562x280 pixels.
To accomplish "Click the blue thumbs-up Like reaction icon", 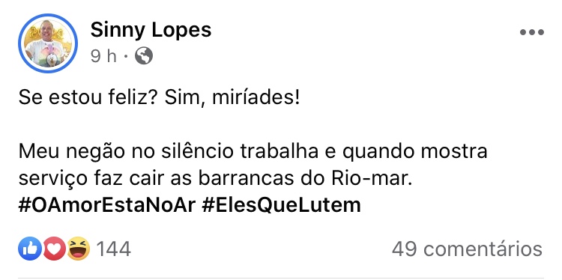I will click(30, 249).
